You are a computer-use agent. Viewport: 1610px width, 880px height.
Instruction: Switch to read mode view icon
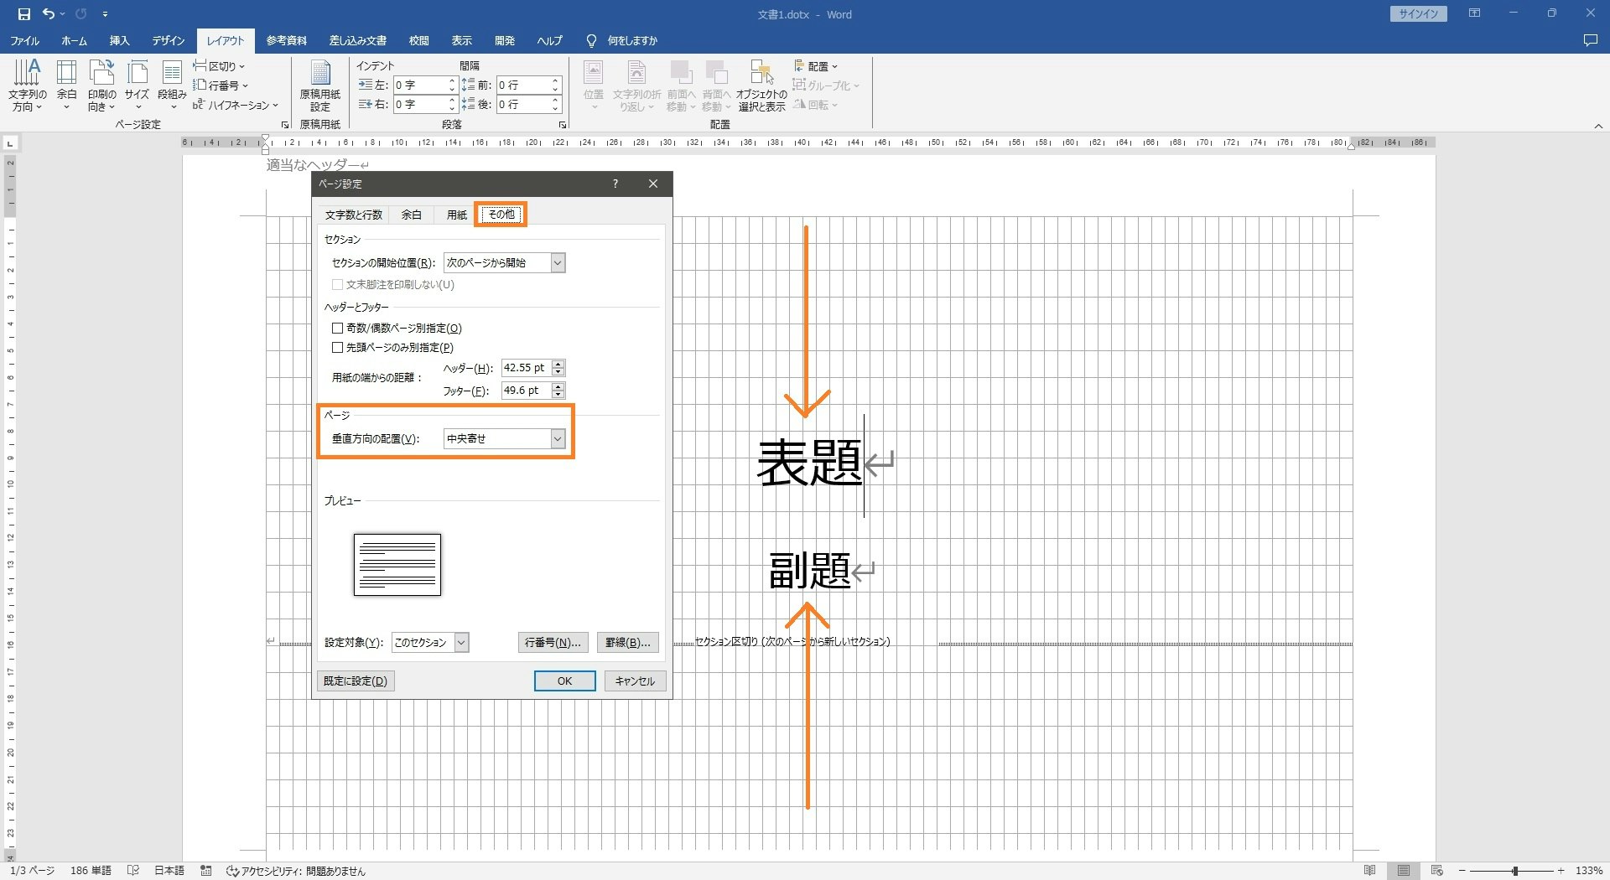coord(1370,871)
